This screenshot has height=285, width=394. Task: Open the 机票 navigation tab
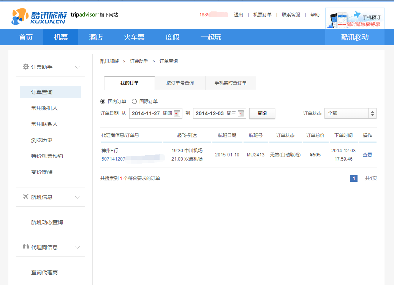[x=61, y=37]
